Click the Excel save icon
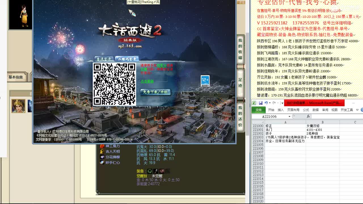Viewport: 363px width, 204px height. point(260,103)
